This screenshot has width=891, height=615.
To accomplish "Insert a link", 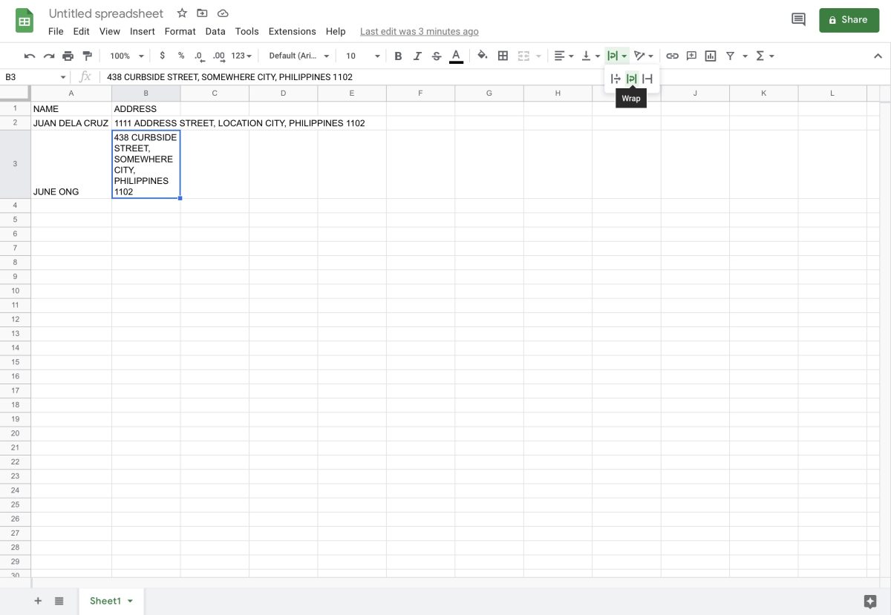I will click(673, 56).
